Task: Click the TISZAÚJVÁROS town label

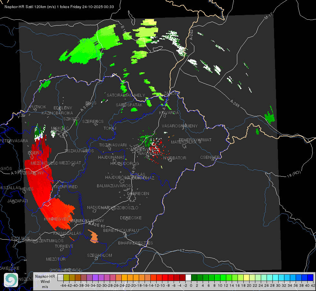Action: point(79,151)
